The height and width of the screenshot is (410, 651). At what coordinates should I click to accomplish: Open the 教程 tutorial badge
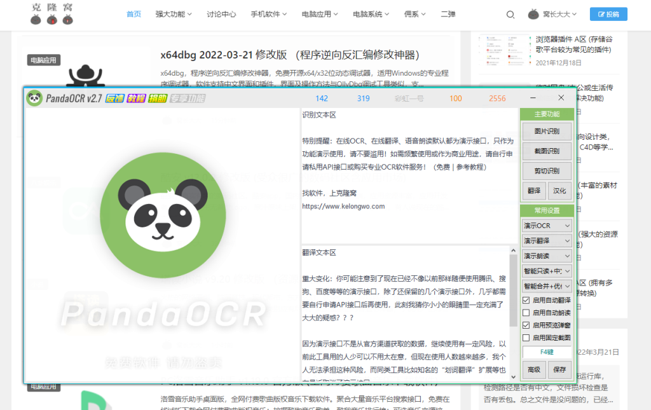click(x=136, y=99)
